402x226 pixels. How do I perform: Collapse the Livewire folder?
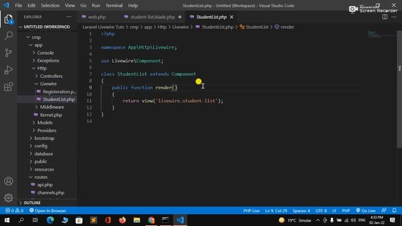(x=48, y=83)
